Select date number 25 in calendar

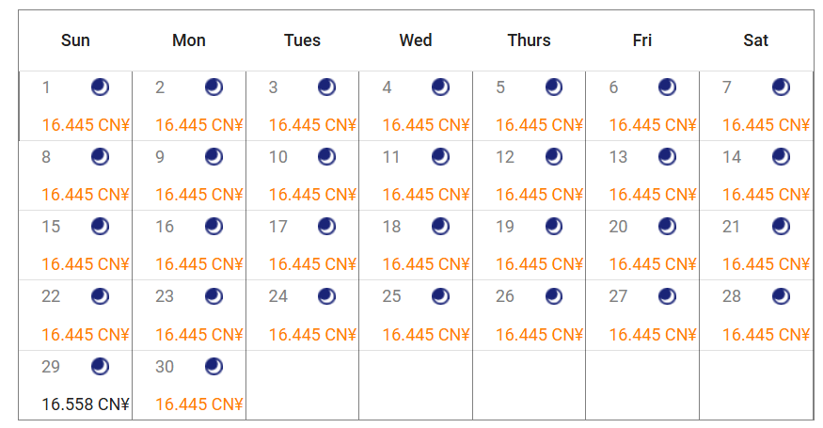[x=392, y=296]
